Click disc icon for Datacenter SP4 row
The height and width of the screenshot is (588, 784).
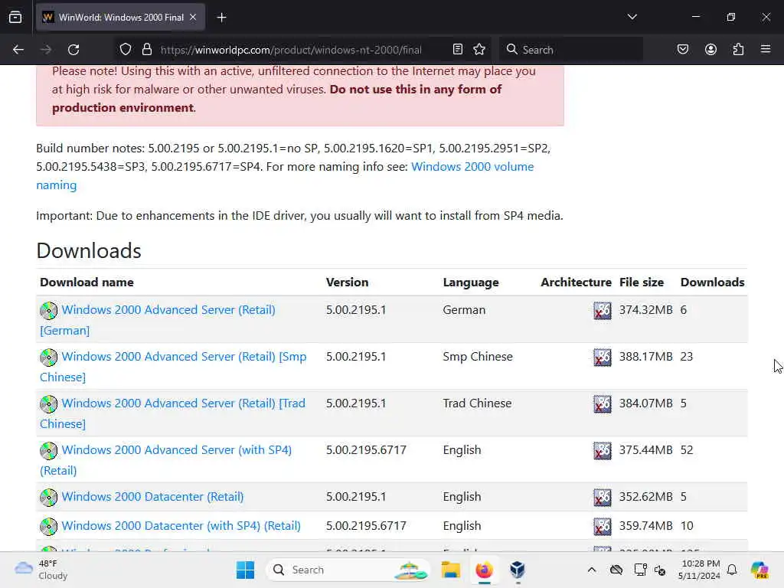click(x=48, y=527)
